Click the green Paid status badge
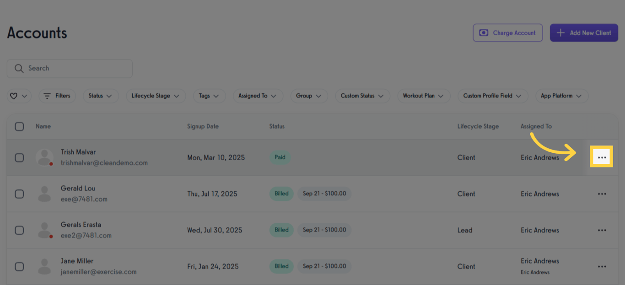 coord(280,157)
